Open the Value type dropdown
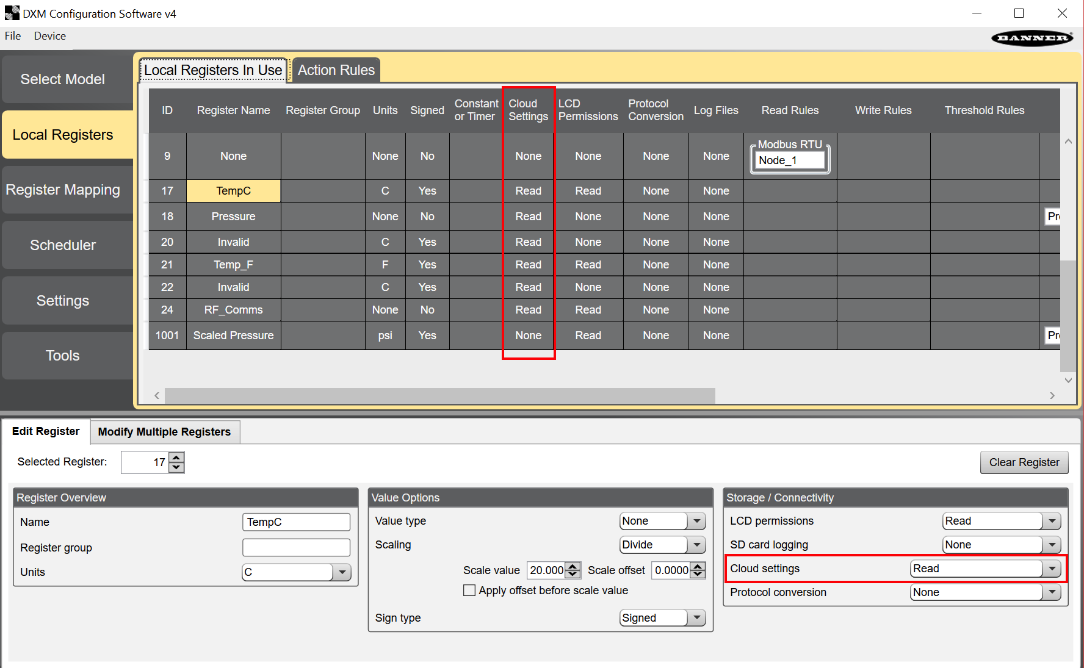 click(x=697, y=521)
